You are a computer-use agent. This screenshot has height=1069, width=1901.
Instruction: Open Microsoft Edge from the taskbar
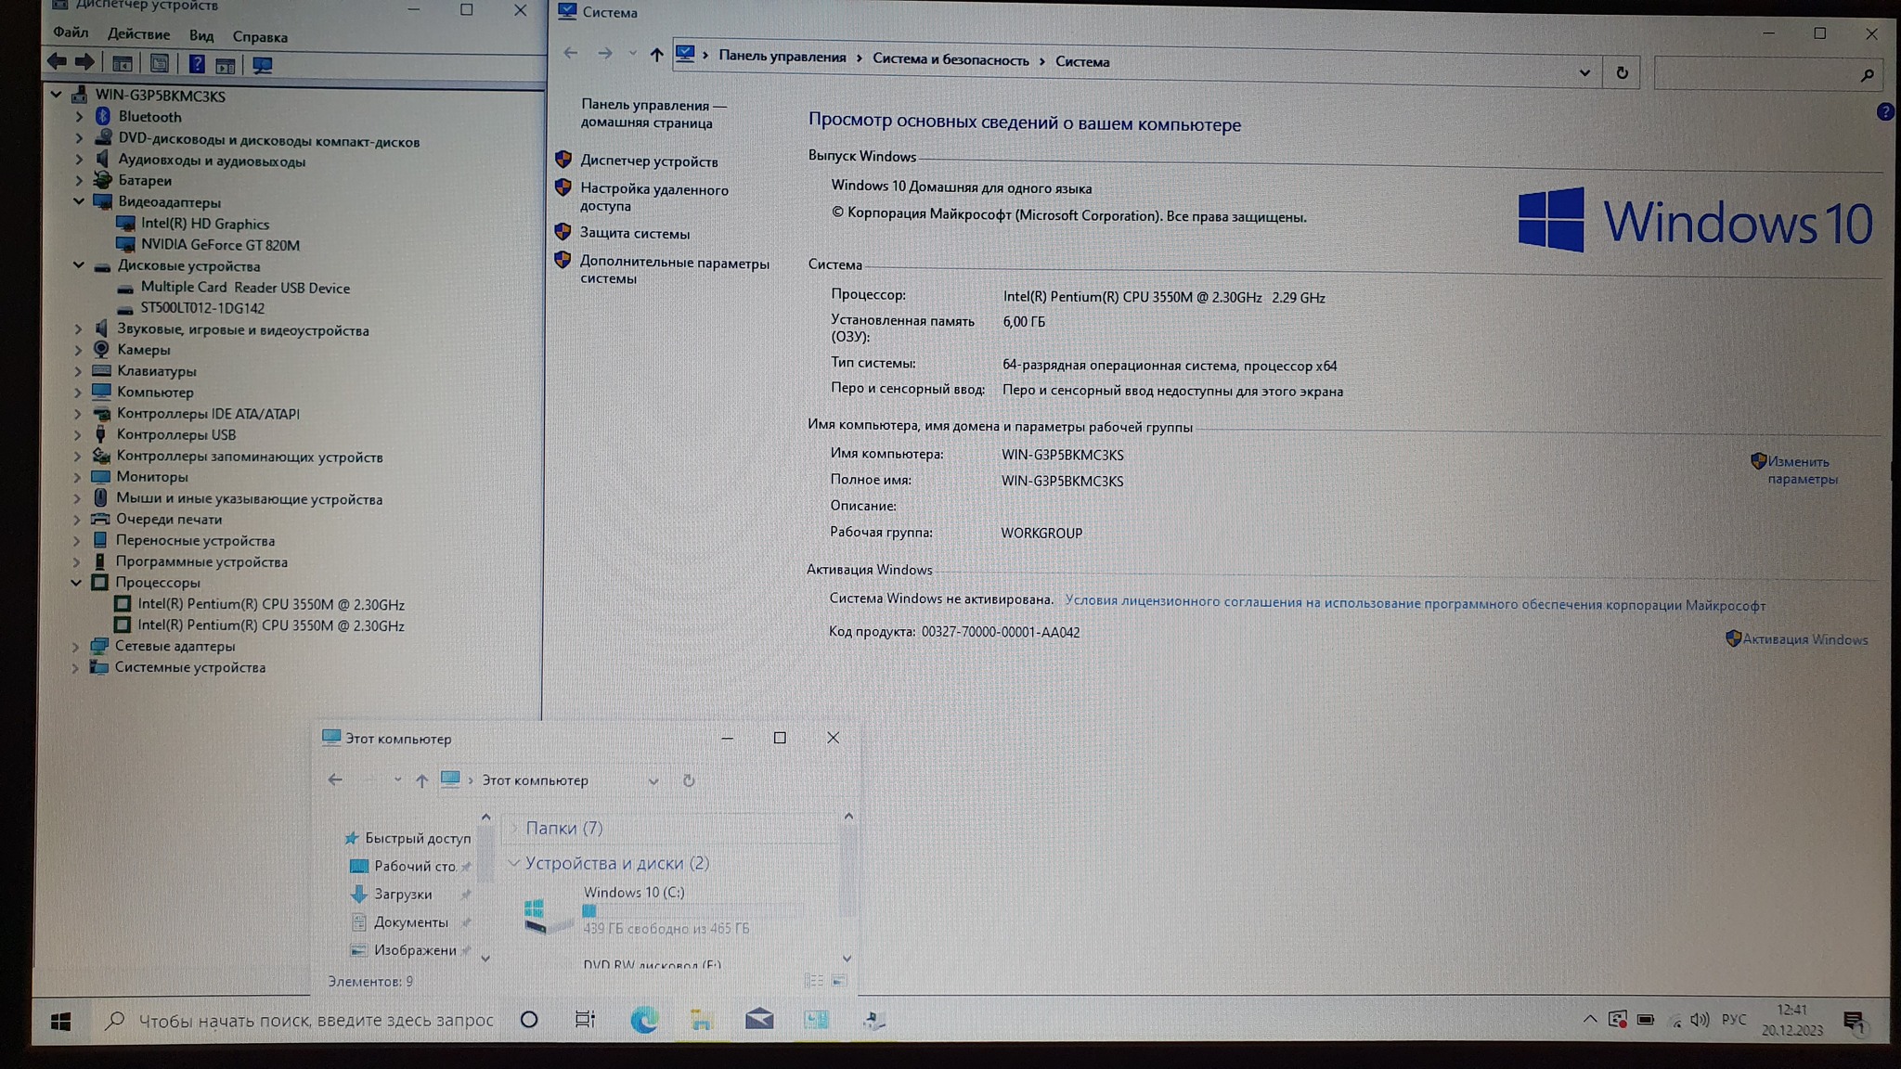tap(644, 1020)
